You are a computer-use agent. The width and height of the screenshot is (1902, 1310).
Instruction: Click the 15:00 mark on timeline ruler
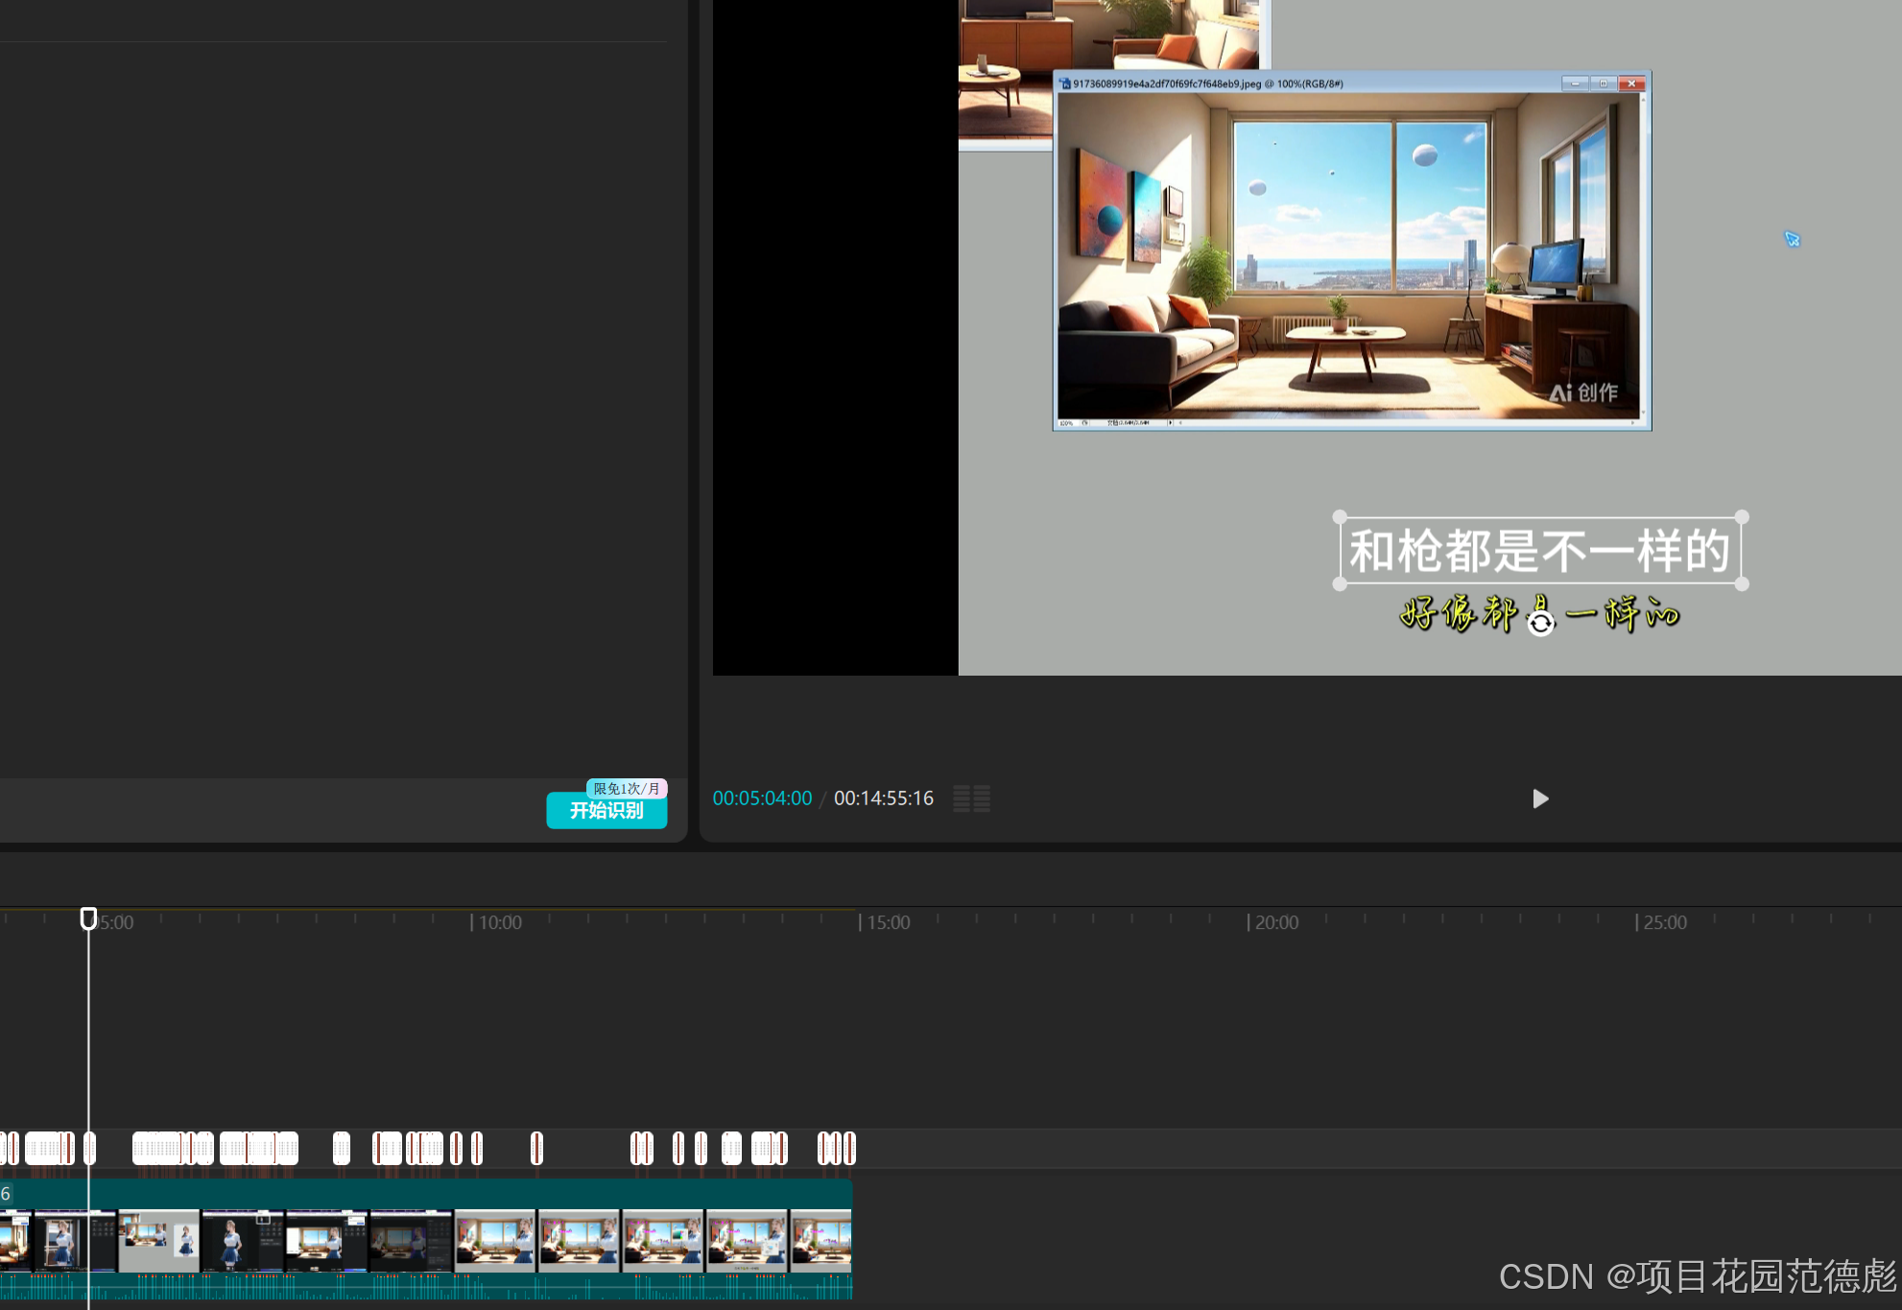click(888, 922)
